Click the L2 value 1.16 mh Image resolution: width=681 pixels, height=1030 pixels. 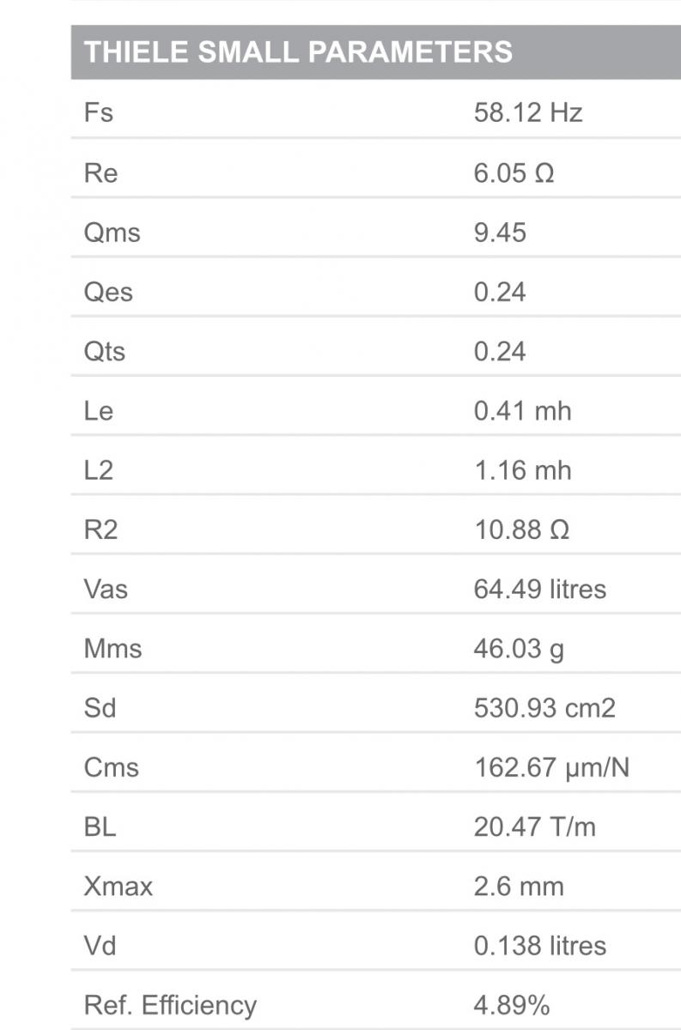point(522,470)
